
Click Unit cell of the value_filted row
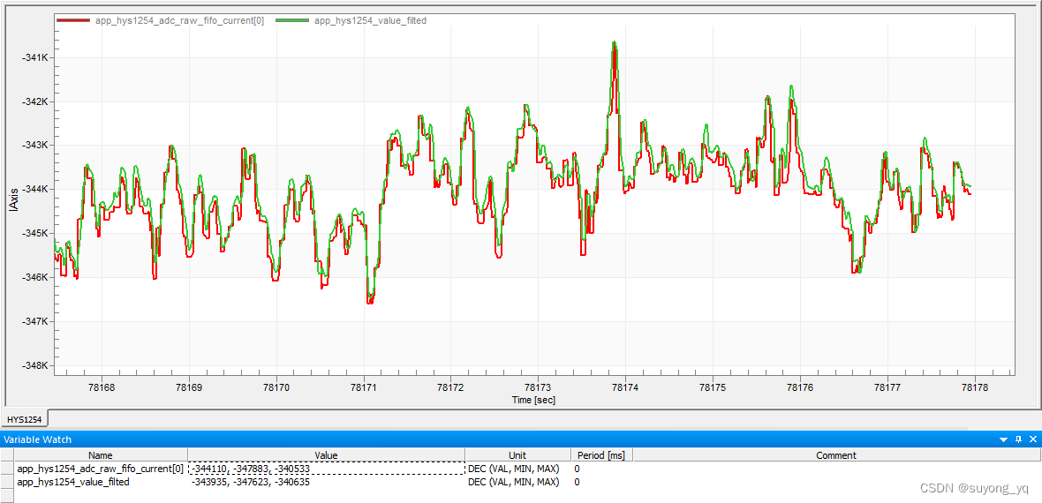517,482
